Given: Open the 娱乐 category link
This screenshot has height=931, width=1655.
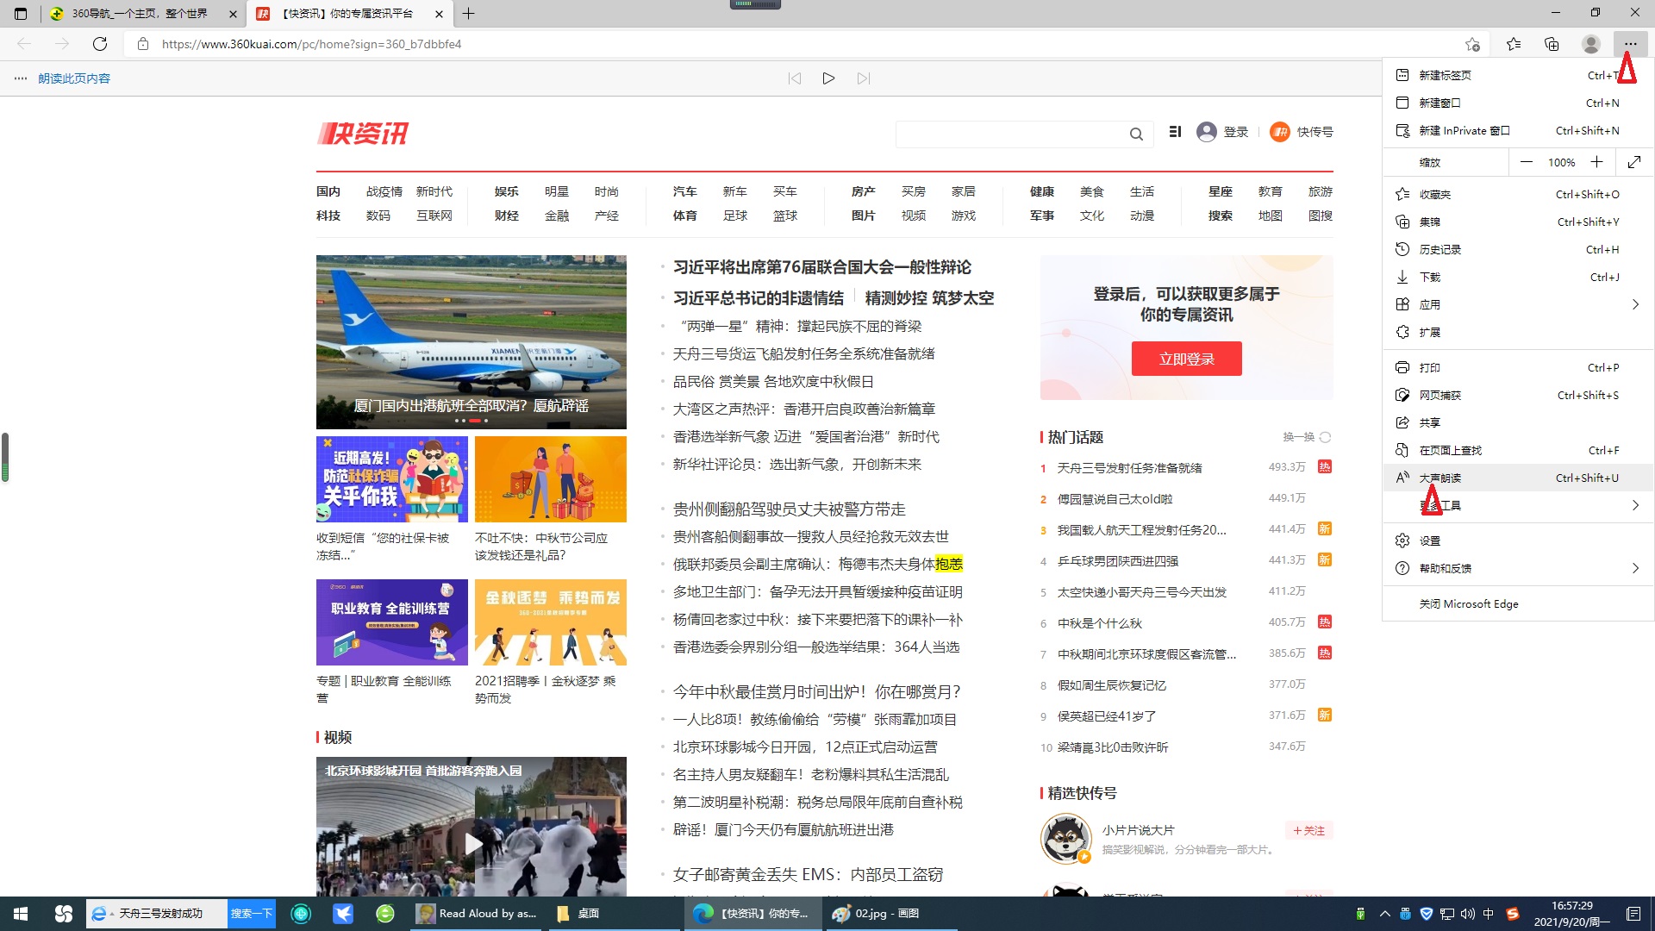Looking at the screenshot, I should point(507,191).
